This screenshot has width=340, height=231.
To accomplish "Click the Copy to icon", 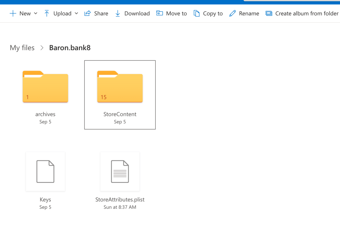I will coord(197,13).
